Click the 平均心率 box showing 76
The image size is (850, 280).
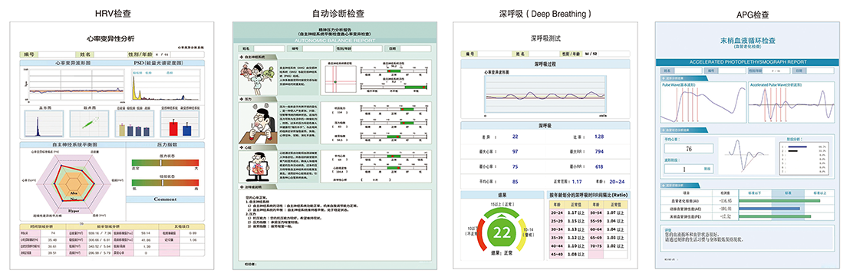coord(688,149)
